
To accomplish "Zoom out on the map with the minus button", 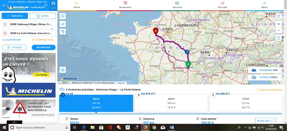I will 278,30.
